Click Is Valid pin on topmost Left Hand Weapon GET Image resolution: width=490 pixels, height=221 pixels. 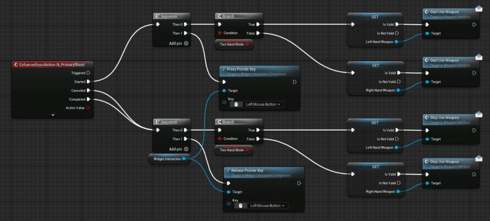click(x=397, y=24)
